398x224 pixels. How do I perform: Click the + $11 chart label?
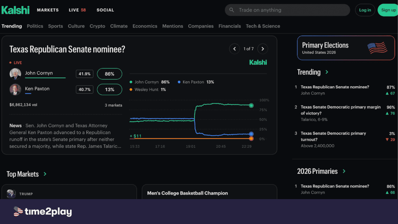coord(136,136)
